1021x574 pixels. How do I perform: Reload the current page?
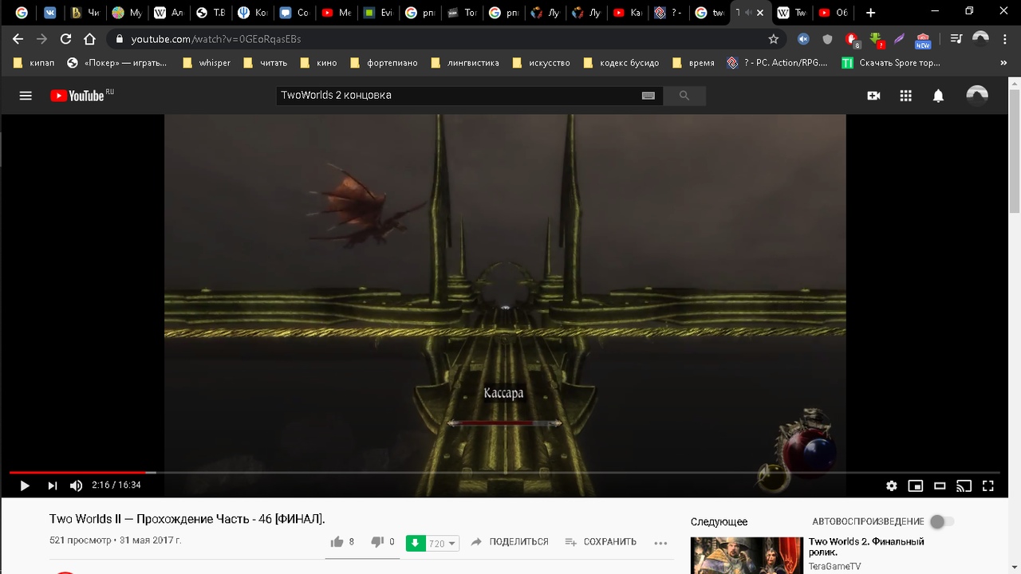65,39
